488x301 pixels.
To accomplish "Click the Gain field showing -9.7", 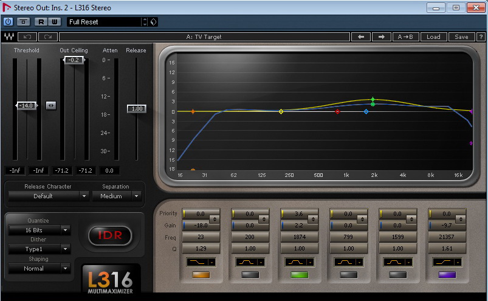I will pos(447,226).
